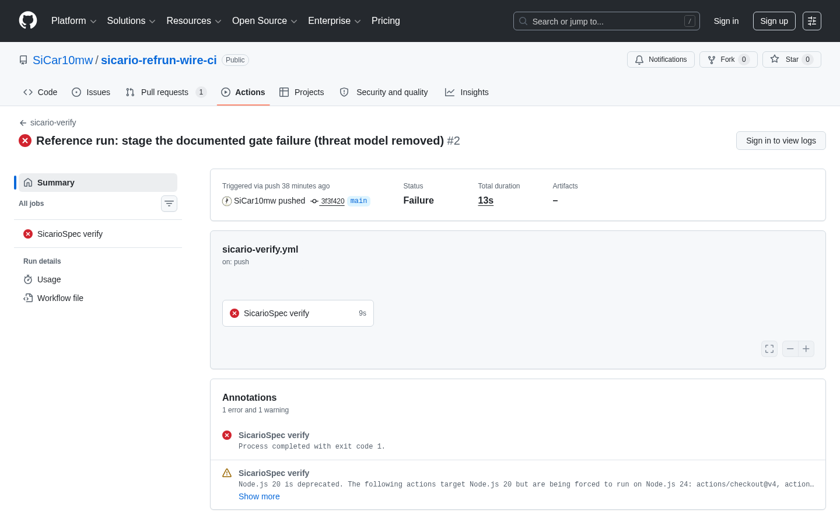840x525 pixels.
Task: Expand the Resources menu
Action: (x=194, y=21)
